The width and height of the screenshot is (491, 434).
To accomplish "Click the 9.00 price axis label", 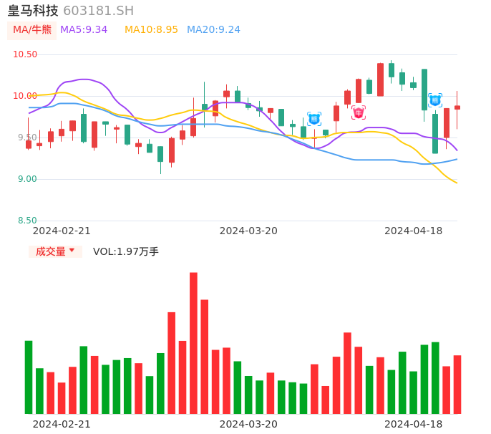I will click(x=27, y=179).
